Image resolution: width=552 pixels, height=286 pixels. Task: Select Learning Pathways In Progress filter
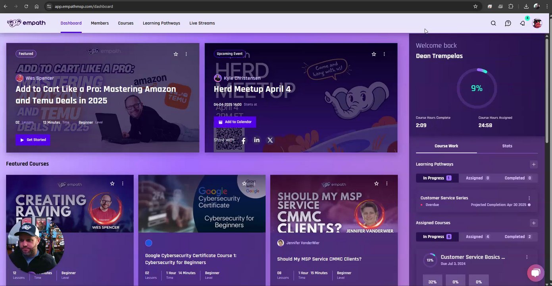pos(437,178)
